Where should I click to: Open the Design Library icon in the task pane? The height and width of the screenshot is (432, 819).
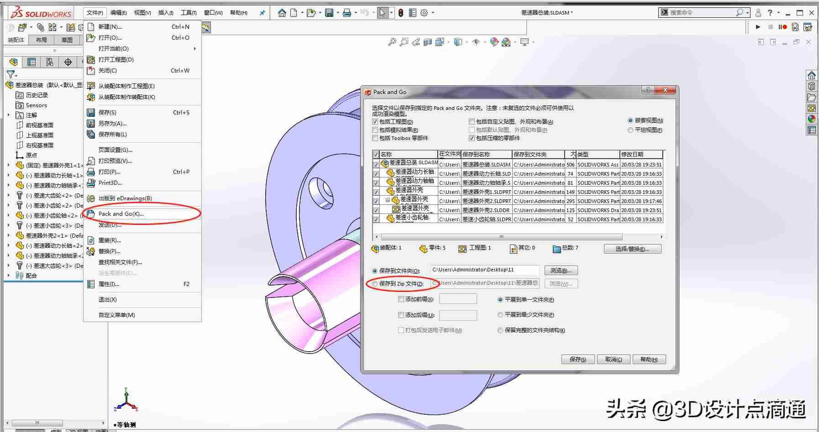[812, 86]
